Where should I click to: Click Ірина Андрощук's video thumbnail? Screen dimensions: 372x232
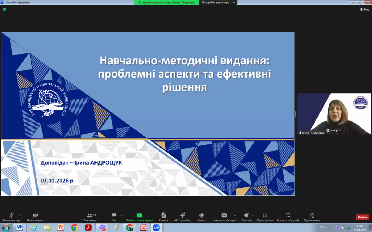tap(333, 114)
